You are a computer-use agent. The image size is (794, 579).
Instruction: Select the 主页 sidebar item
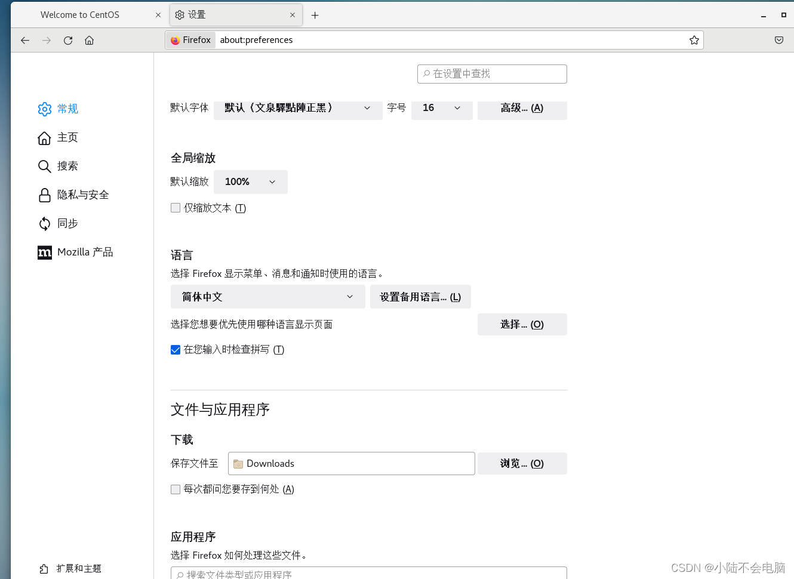click(x=67, y=137)
